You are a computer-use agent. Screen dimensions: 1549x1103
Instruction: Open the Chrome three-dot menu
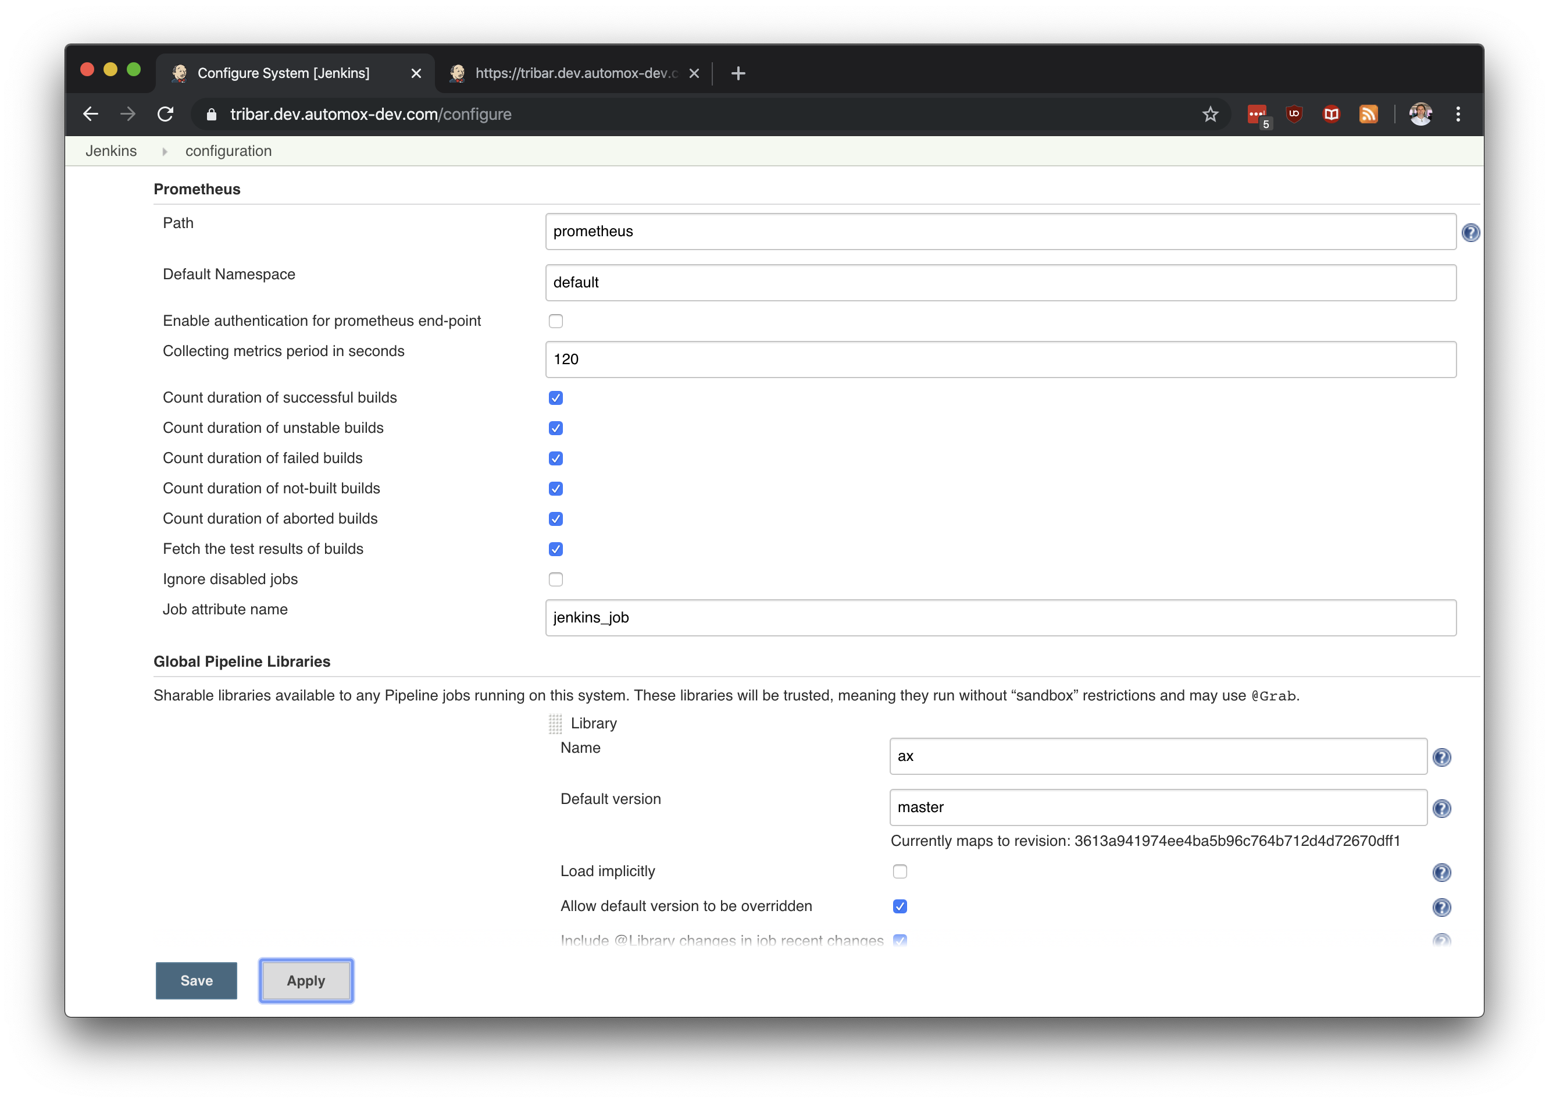(1458, 114)
